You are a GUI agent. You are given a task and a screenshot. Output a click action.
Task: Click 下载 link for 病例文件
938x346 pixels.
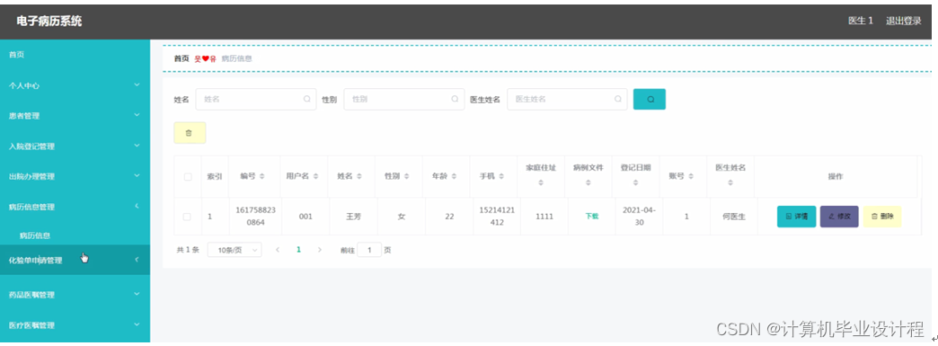click(591, 217)
